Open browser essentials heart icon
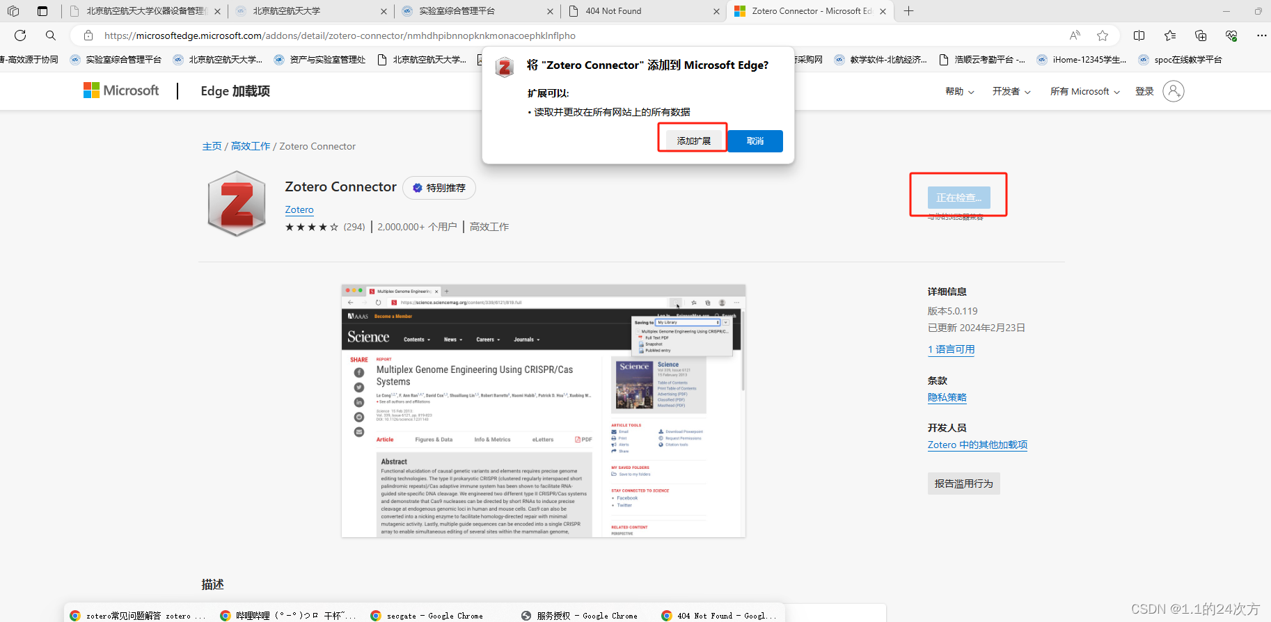 click(x=1231, y=35)
